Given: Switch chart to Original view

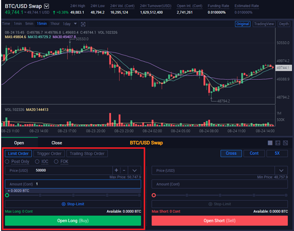Looking at the screenshot, I should 243,24.
